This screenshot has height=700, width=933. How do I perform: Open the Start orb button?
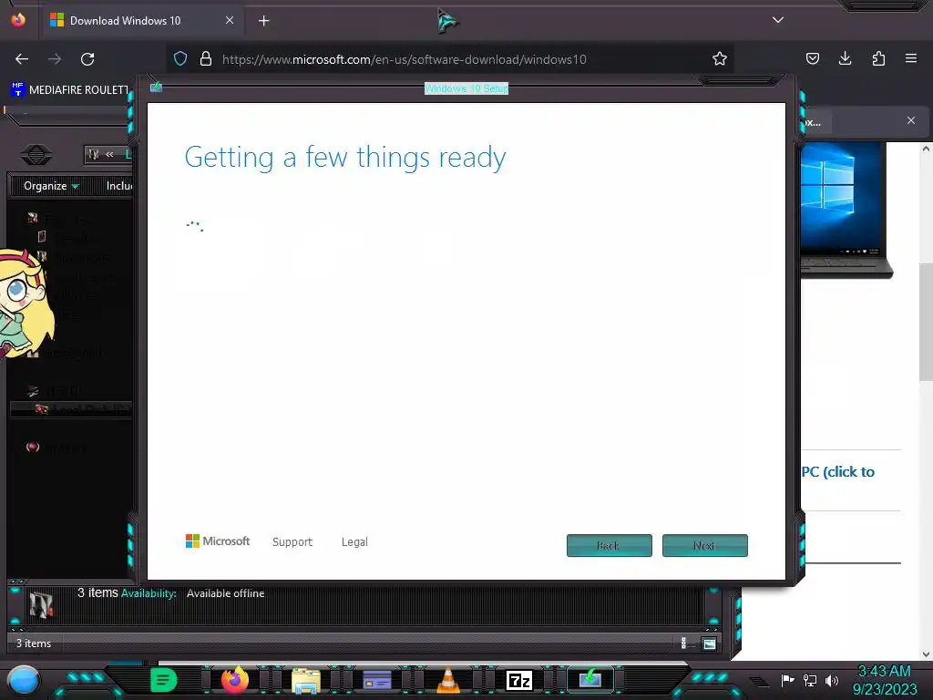tap(24, 681)
